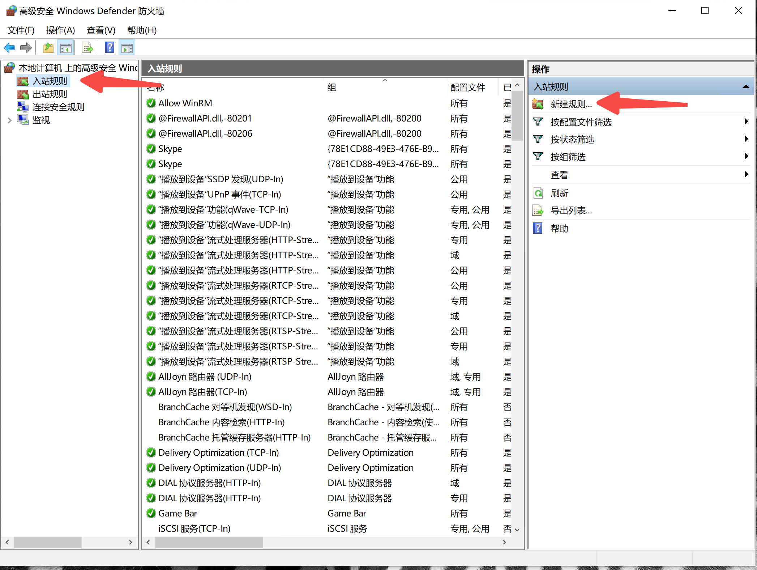Expand the 监视 tree node
This screenshot has width=757, height=570.
pyautogui.click(x=9, y=120)
